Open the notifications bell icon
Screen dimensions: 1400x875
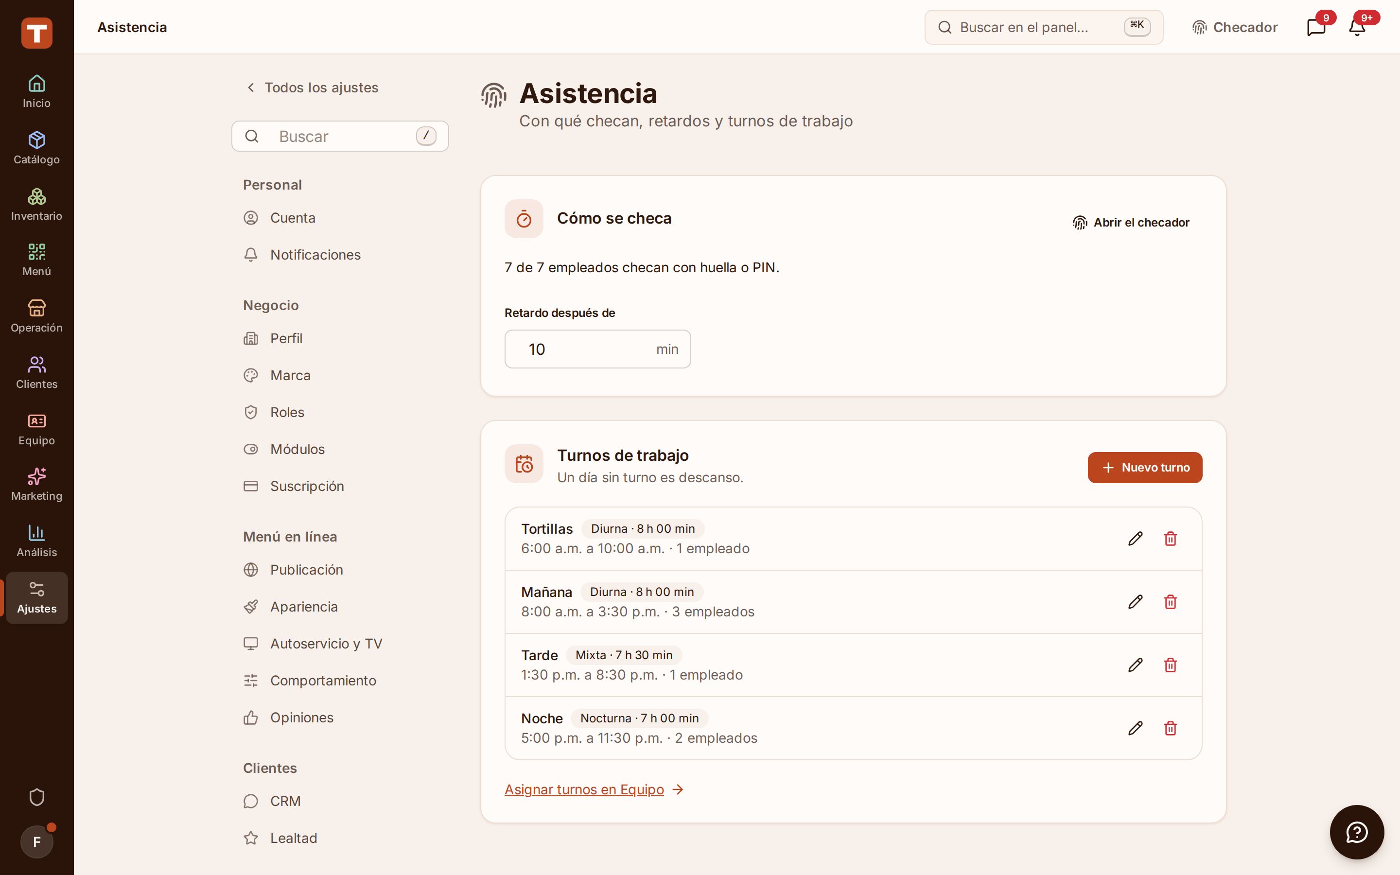(1357, 27)
